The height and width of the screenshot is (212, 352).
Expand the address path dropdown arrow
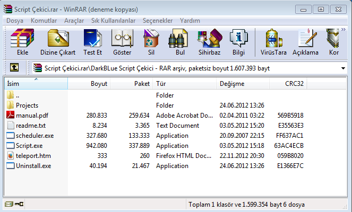click(343, 68)
